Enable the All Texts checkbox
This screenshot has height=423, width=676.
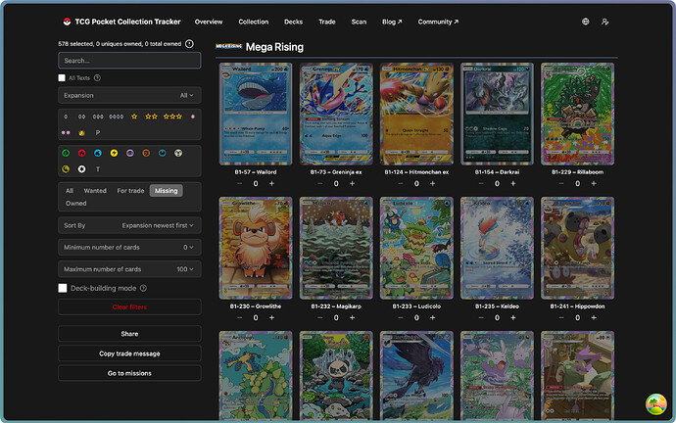click(x=62, y=78)
